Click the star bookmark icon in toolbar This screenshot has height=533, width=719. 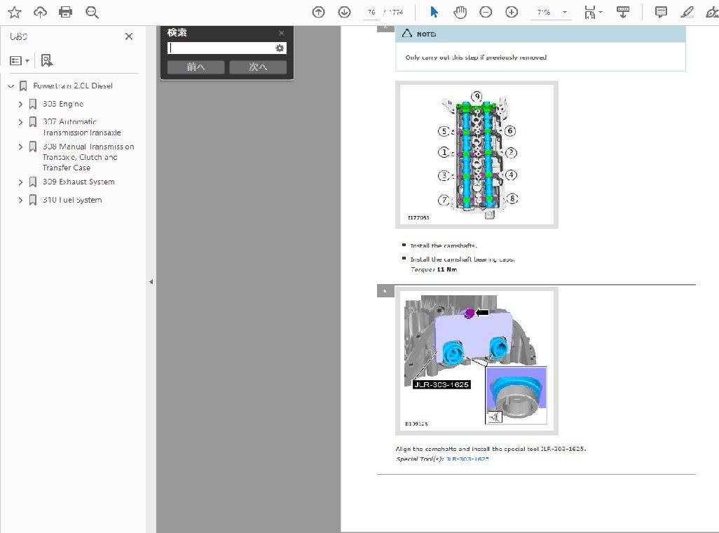pyautogui.click(x=15, y=13)
